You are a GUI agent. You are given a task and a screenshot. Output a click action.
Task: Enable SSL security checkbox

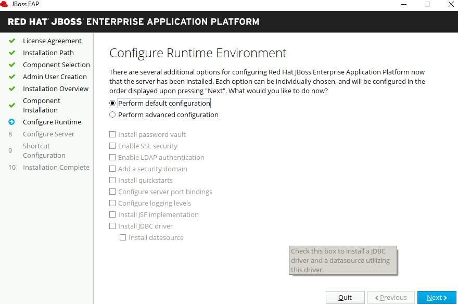click(x=112, y=146)
